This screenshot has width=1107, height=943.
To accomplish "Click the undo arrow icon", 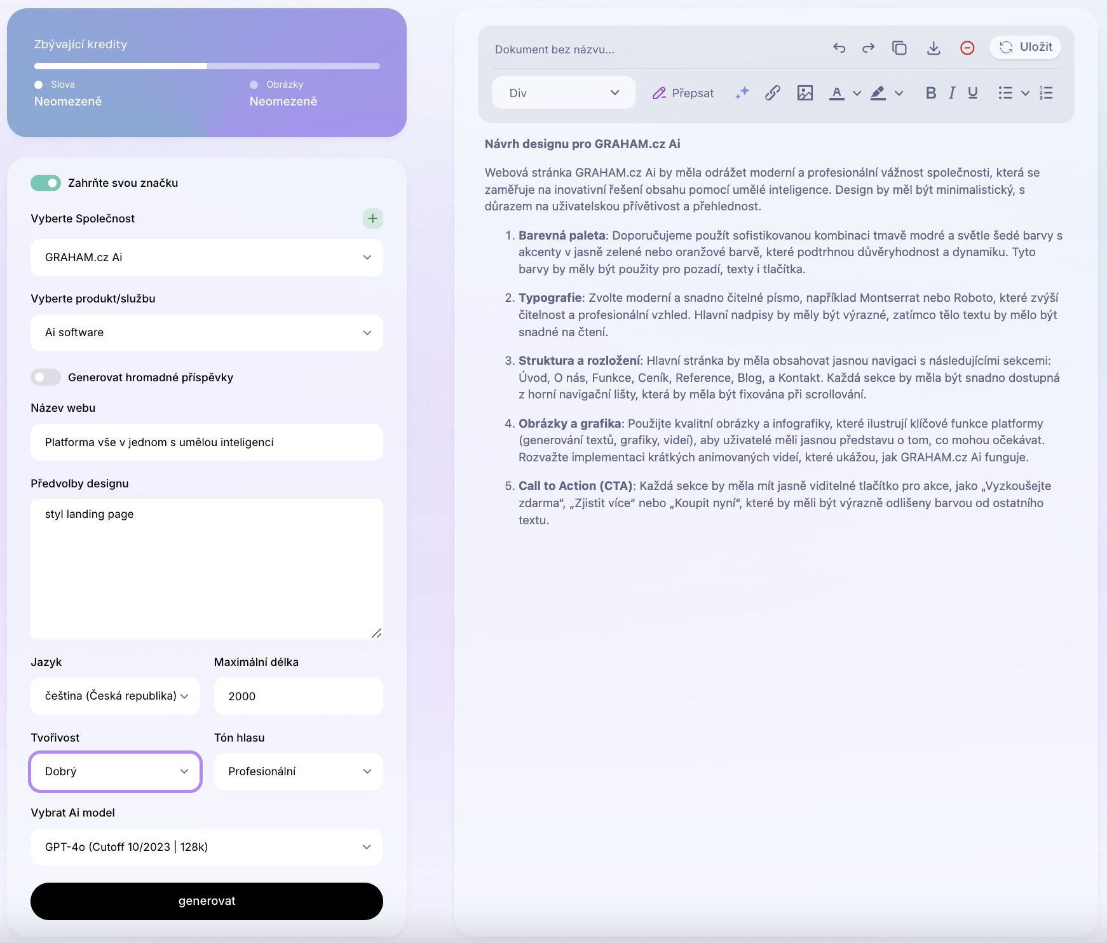I will [839, 48].
